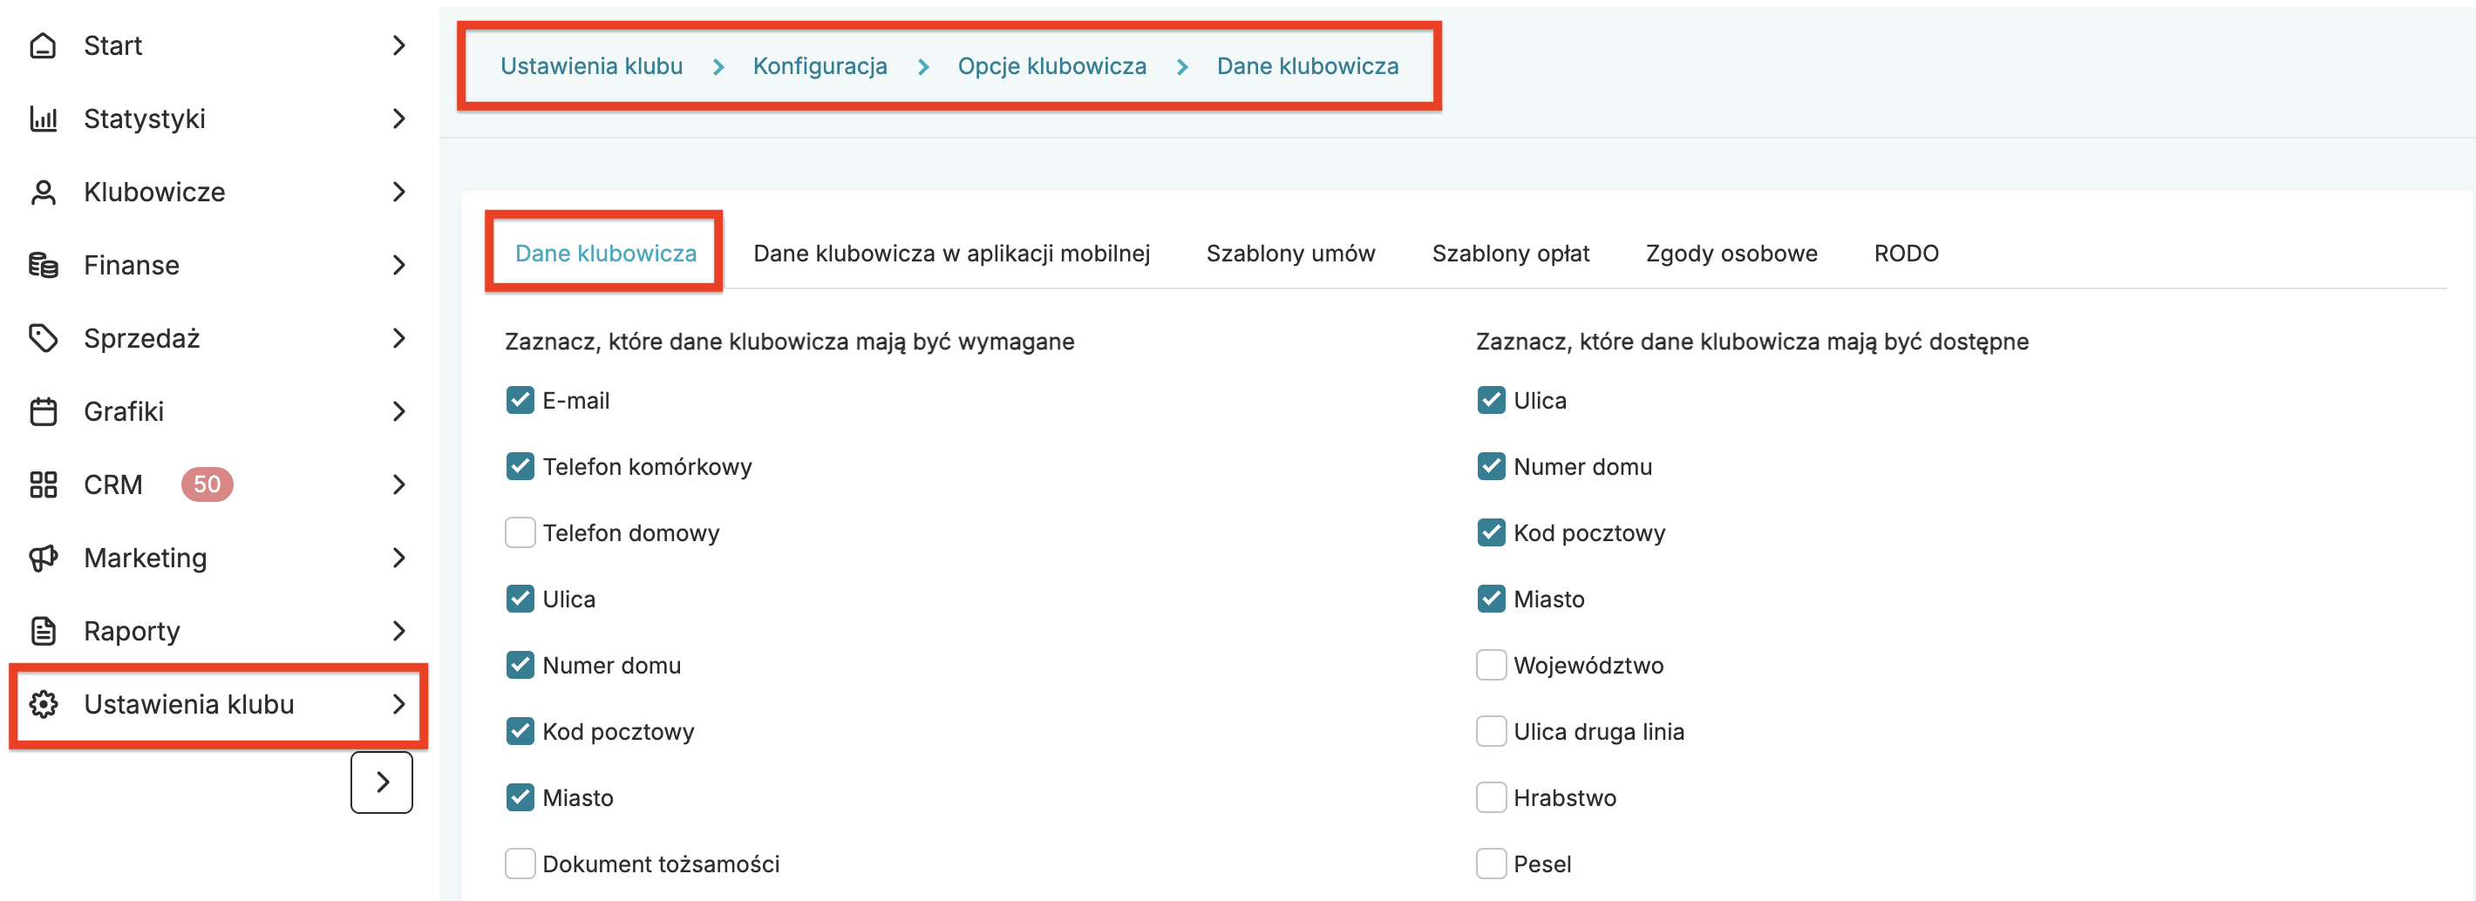Click the Marketing megaphone icon
This screenshot has width=2476, height=901.
[44, 558]
